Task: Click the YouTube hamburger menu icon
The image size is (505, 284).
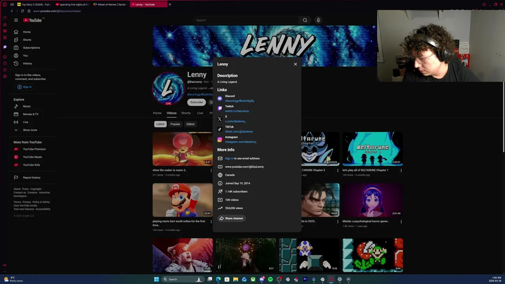Action: [x=16, y=20]
